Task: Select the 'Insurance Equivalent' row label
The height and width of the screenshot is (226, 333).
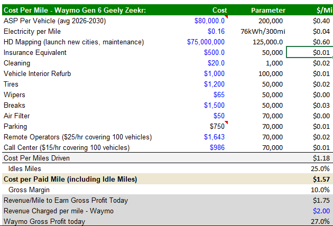Action: pyautogui.click(x=35, y=52)
